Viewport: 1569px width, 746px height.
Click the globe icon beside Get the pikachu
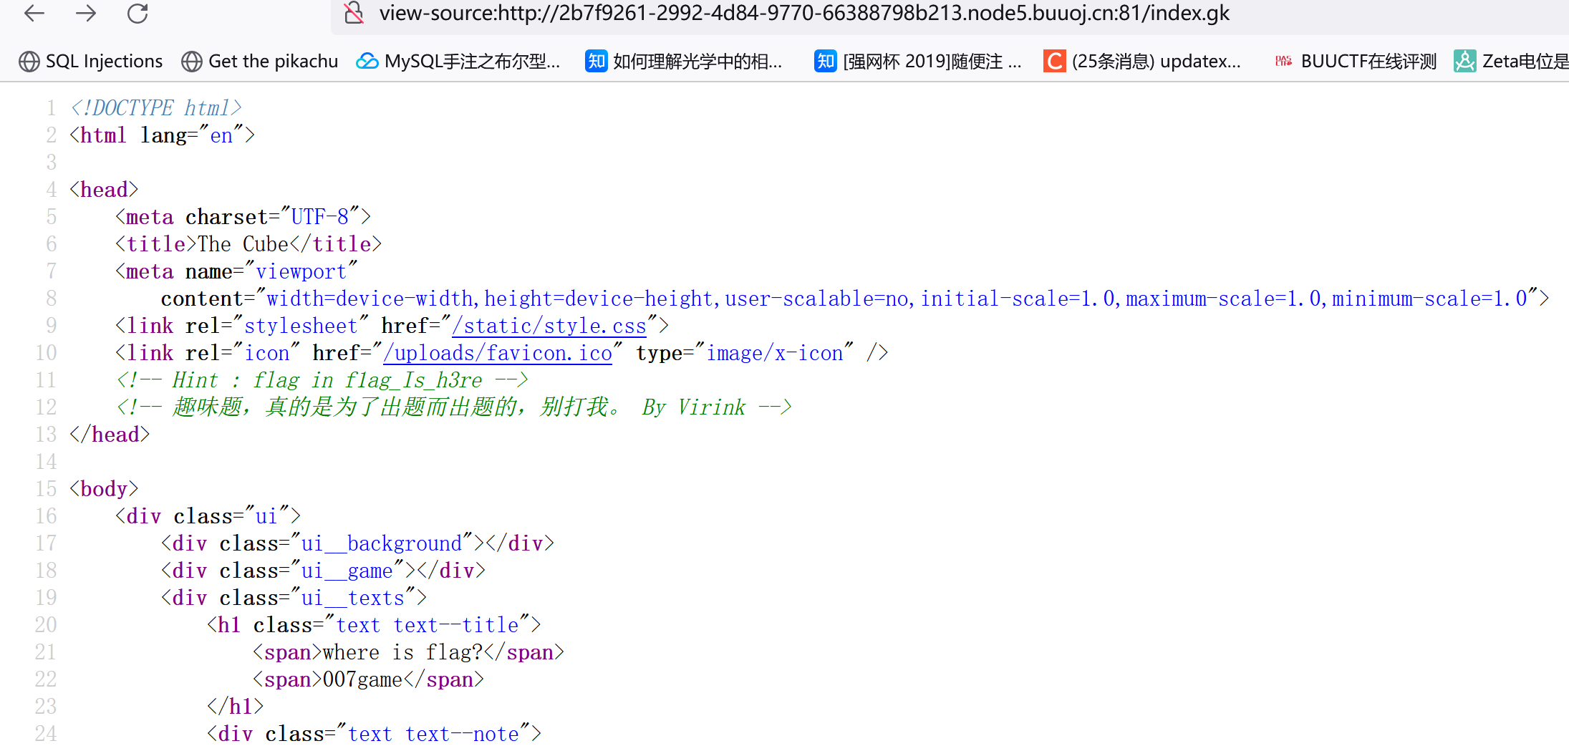191,62
